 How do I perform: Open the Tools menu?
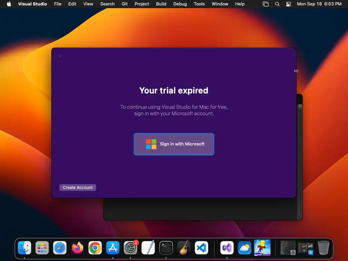coord(199,4)
